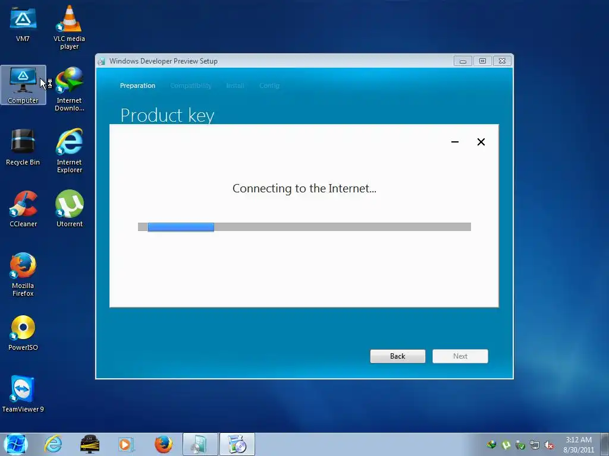The height and width of the screenshot is (456, 609).
Task: Open the clock showing 3:12 AM
Action: 578,445
